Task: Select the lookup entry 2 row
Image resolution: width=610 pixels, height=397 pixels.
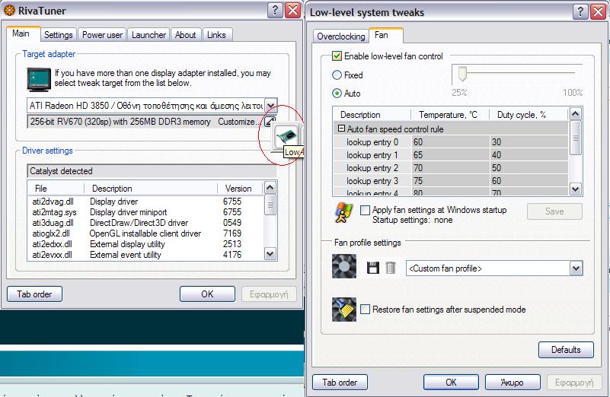Action: pos(451,168)
